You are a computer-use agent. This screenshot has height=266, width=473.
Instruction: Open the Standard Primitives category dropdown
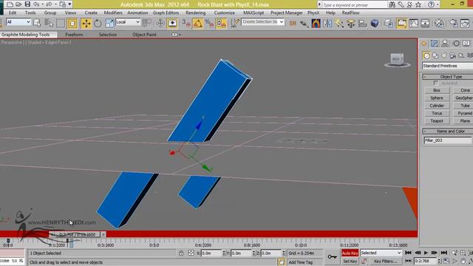pyautogui.click(x=448, y=66)
